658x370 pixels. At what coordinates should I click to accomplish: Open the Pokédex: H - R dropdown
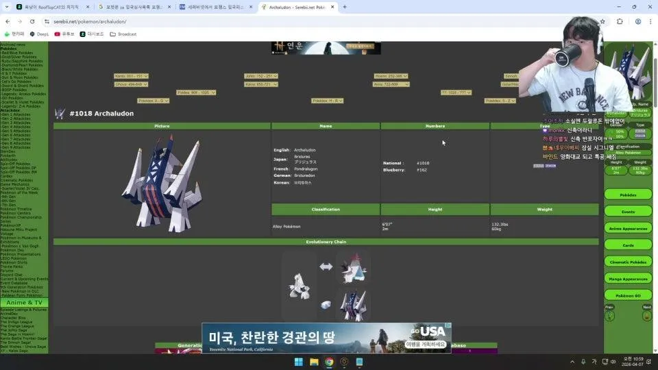point(328,101)
